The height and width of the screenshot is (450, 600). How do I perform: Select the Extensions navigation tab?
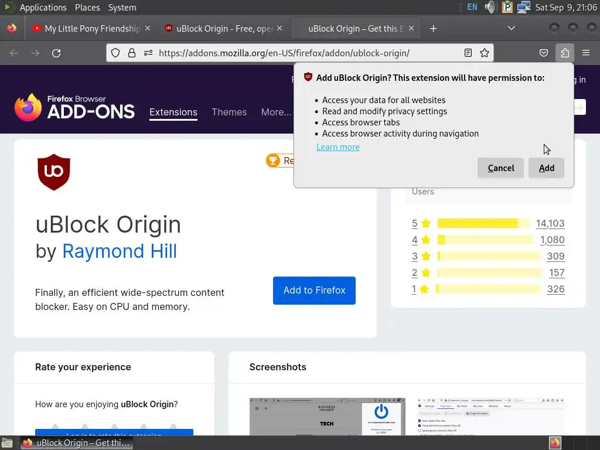click(173, 112)
